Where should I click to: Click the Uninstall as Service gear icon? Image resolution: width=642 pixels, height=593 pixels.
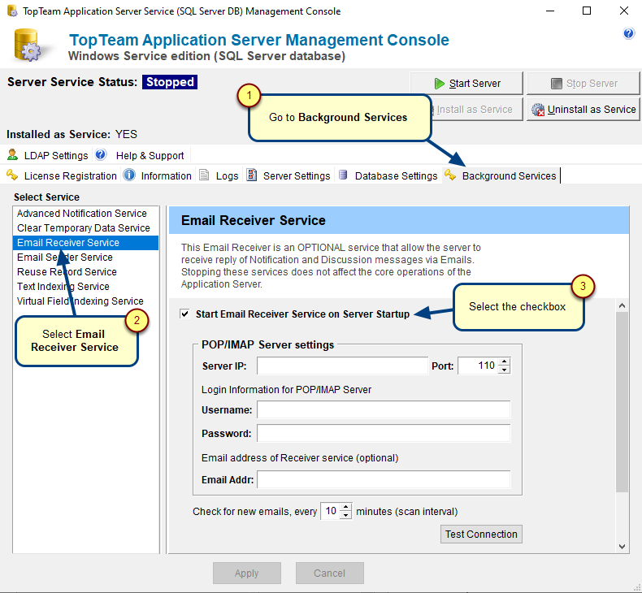click(538, 110)
